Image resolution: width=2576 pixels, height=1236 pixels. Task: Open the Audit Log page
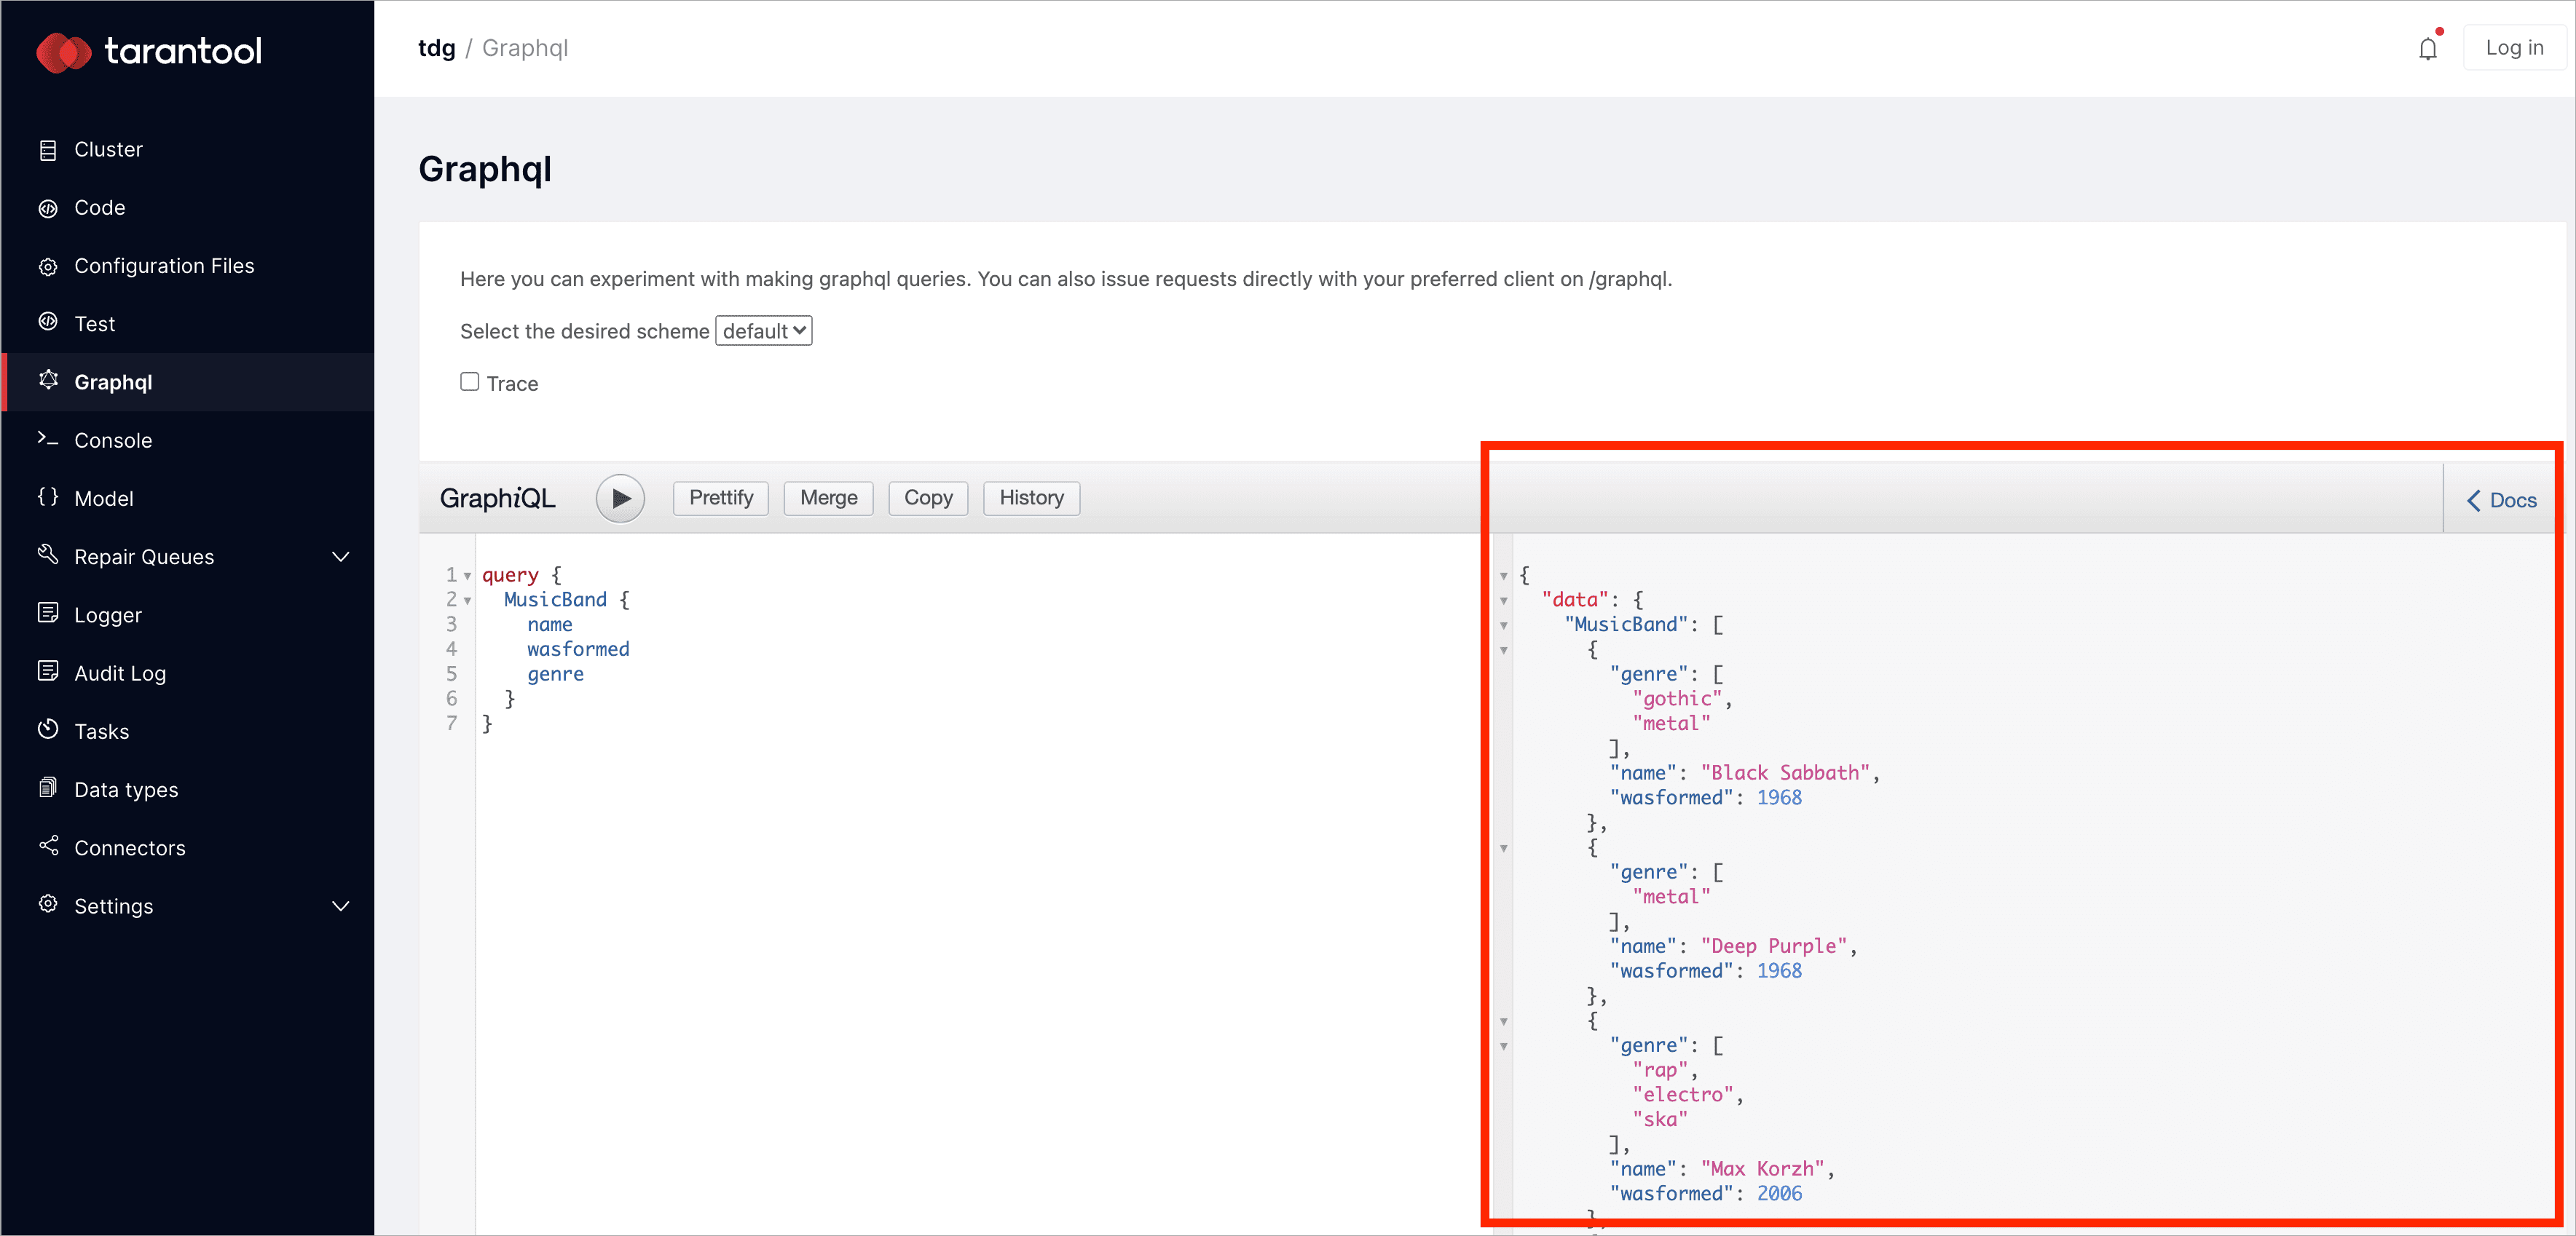click(187, 673)
